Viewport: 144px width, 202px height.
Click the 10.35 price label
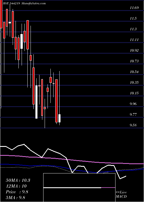tap(134, 83)
